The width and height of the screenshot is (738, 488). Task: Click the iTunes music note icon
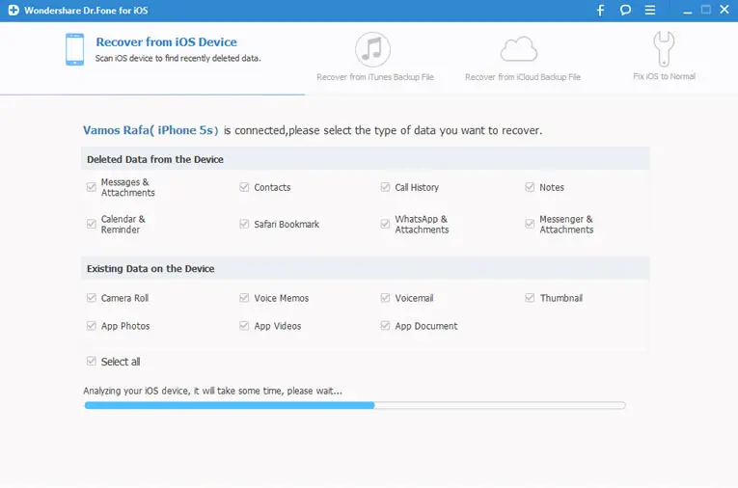coord(372,49)
